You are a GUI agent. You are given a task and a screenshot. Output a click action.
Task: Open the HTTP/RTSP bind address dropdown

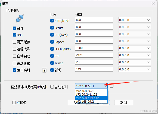click(135, 20)
